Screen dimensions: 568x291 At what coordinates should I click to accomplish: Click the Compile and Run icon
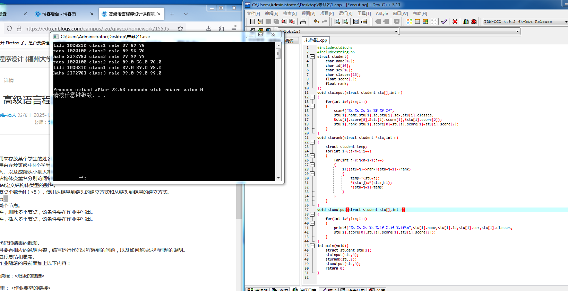(425, 21)
